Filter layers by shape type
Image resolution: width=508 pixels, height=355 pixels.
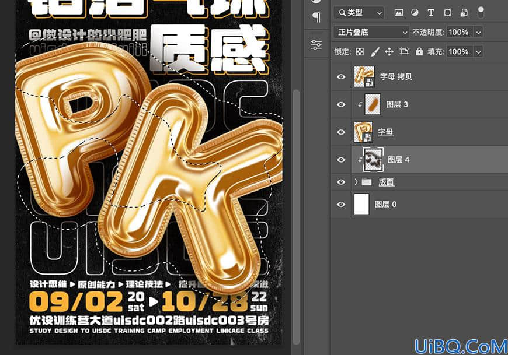click(x=447, y=13)
